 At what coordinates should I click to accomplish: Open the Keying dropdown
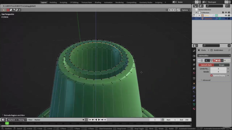pyautogui.click(x=22, y=120)
